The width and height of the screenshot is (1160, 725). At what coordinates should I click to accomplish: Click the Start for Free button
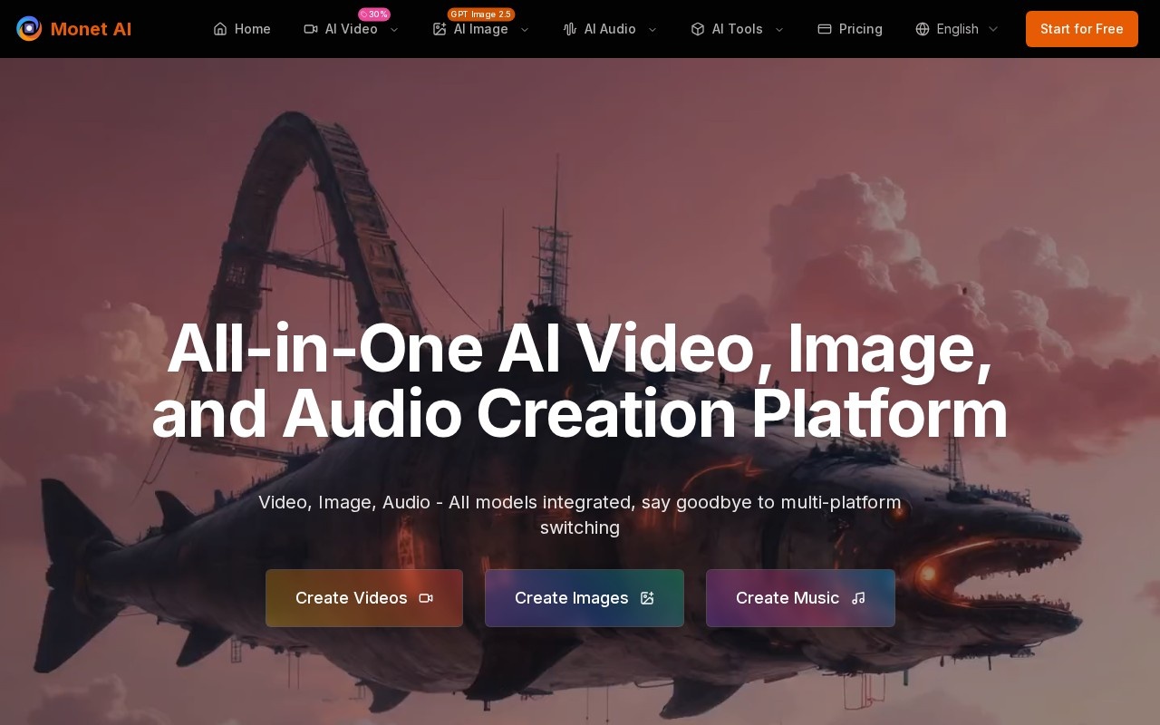pyautogui.click(x=1082, y=29)
